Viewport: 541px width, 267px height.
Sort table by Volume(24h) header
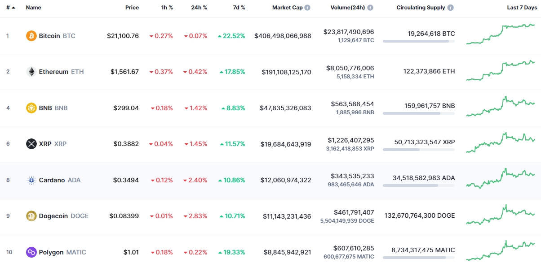(347, 8)
